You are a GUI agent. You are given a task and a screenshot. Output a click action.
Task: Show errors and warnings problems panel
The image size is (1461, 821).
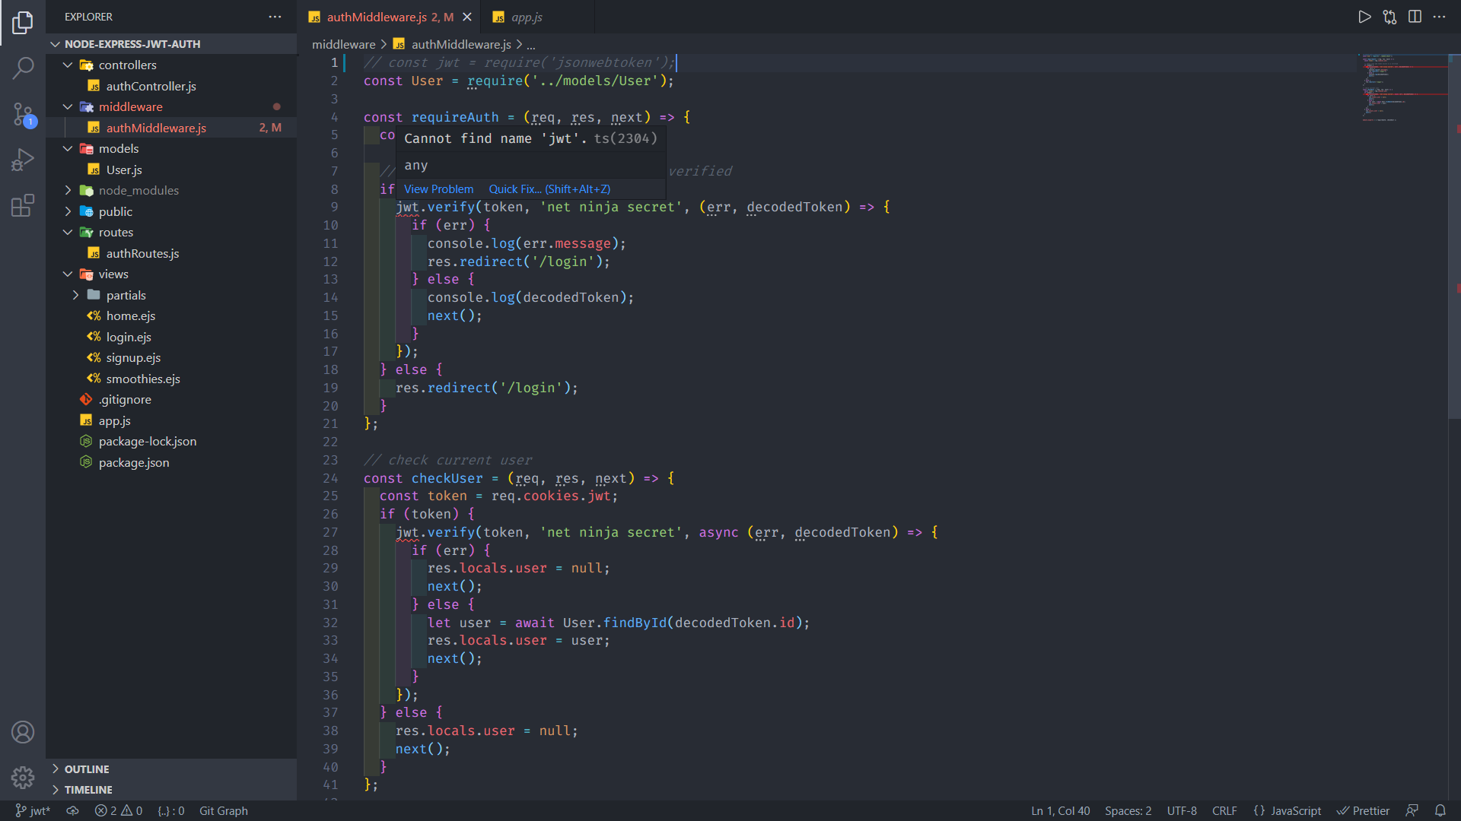(x=119, y=810)
